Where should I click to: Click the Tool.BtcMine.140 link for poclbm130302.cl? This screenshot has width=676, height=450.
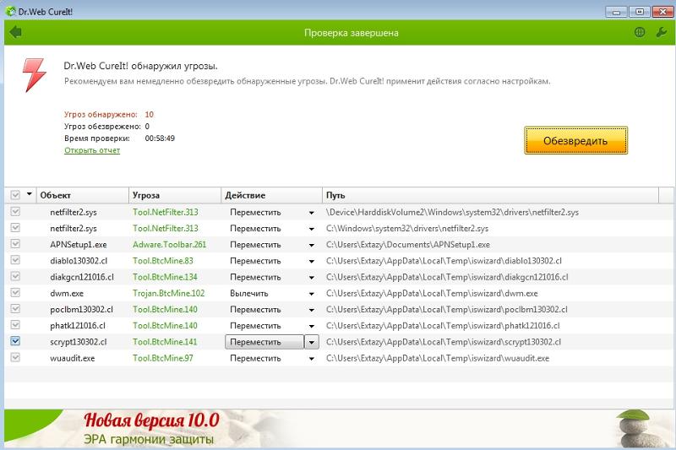coord(165,309)
